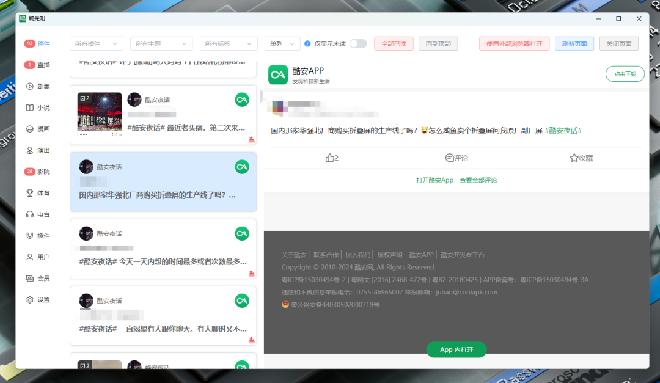Click the 关闭页面 button
Image resolution: width=660 pixels, height=383 pixels.
point(618,44)
